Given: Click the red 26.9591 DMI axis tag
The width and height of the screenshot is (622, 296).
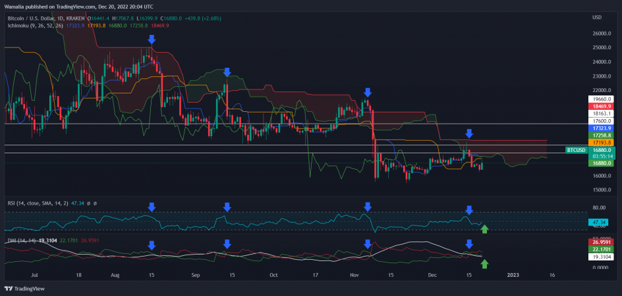Looking at the screenshot, I should (x=600, y=241).
